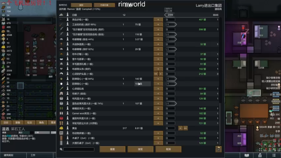Sort by 类型 category button

[x=81, y=5]
